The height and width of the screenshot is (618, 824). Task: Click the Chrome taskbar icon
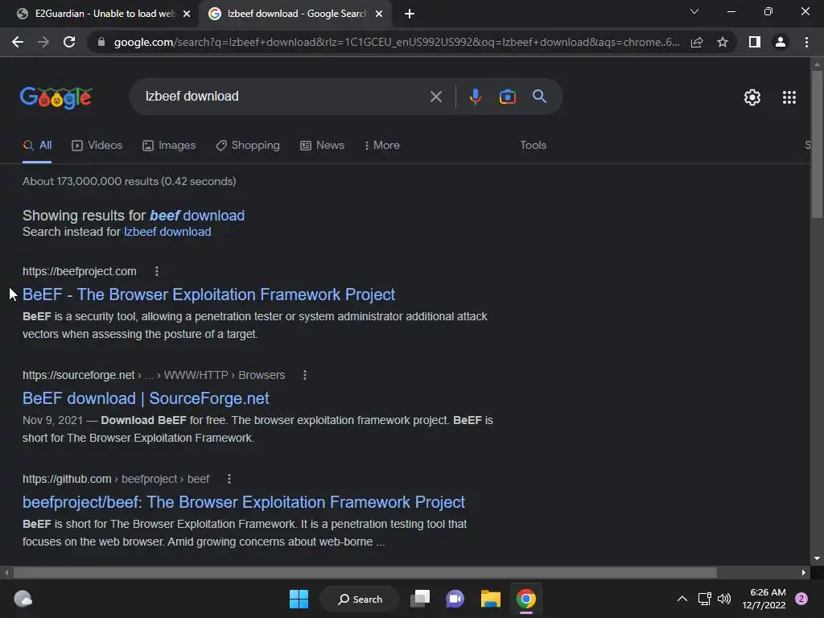click(x=526, y=599)
